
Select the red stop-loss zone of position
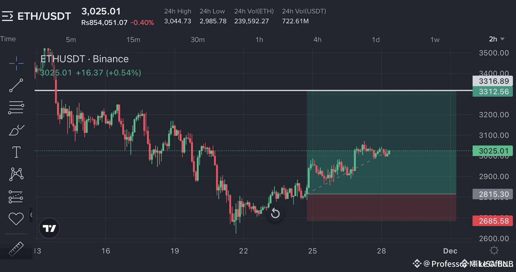click(x=382, y=207)
